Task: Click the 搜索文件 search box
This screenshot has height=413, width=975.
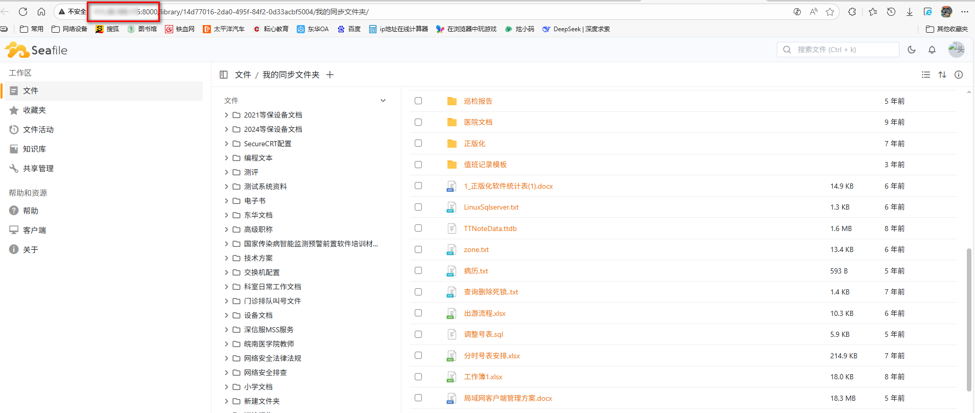Action: (843, 50)
